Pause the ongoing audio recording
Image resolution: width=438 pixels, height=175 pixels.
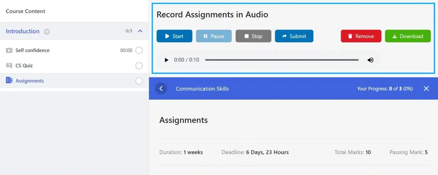point(214,36)
